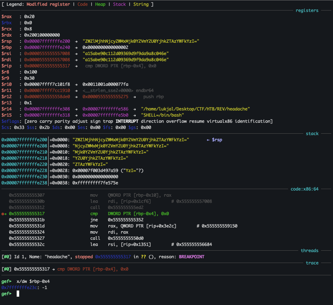Click the arrow after the trace address 0x555555555317

(x=53, y=269)
